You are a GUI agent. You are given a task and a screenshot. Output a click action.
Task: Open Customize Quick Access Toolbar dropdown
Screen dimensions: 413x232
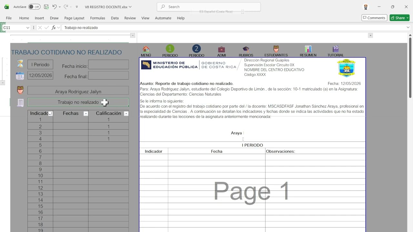(x=76, y=7)
